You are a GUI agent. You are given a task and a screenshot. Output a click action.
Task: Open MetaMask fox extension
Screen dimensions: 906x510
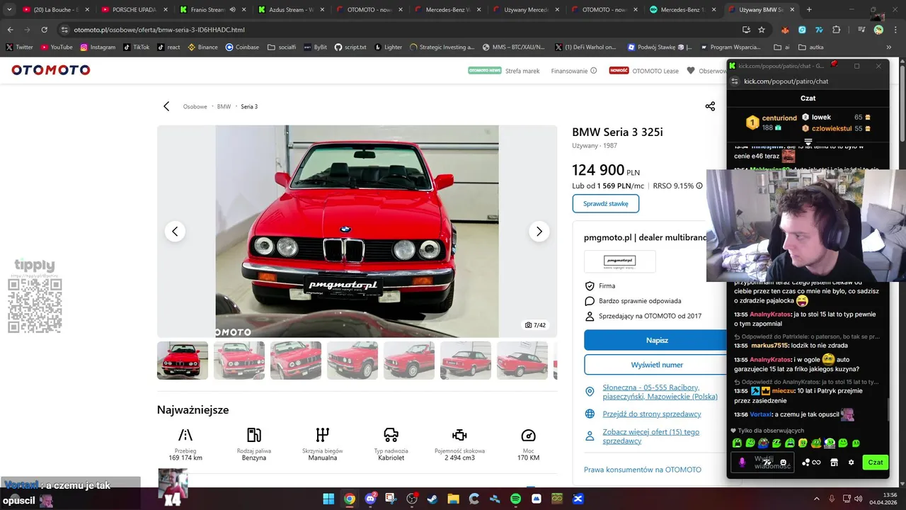point(785,30)
